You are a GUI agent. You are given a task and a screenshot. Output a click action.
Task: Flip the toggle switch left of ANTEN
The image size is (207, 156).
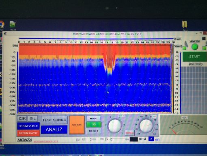[186, 44]
